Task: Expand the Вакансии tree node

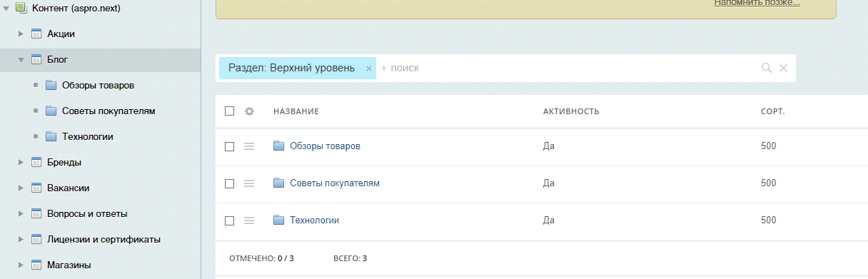Action: point(21,188)
